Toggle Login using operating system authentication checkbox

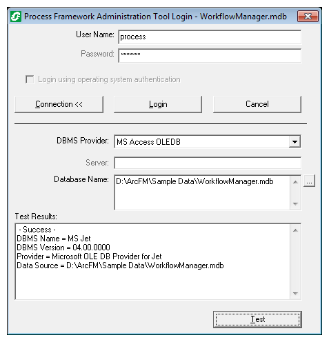30,79
